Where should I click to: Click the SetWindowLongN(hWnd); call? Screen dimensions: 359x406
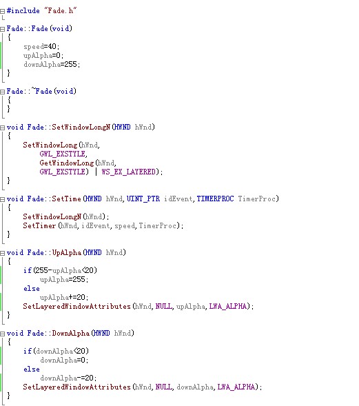click(66, 216)
